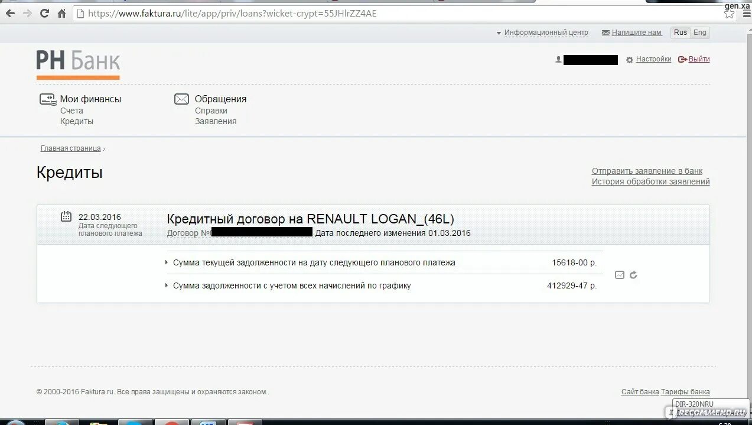The width and height of the screenshot is (752, 425).
Task: Go forward with the browser forward arrow
Action: coord(27,13)
